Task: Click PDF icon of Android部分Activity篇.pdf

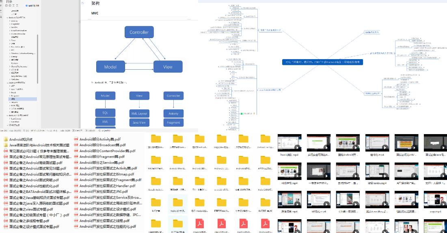Action: [76, 139]
